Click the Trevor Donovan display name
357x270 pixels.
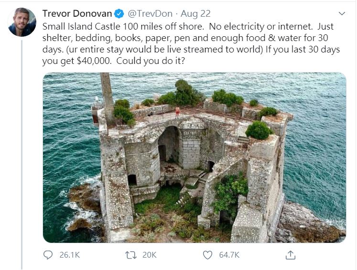(x=77, y=14)
